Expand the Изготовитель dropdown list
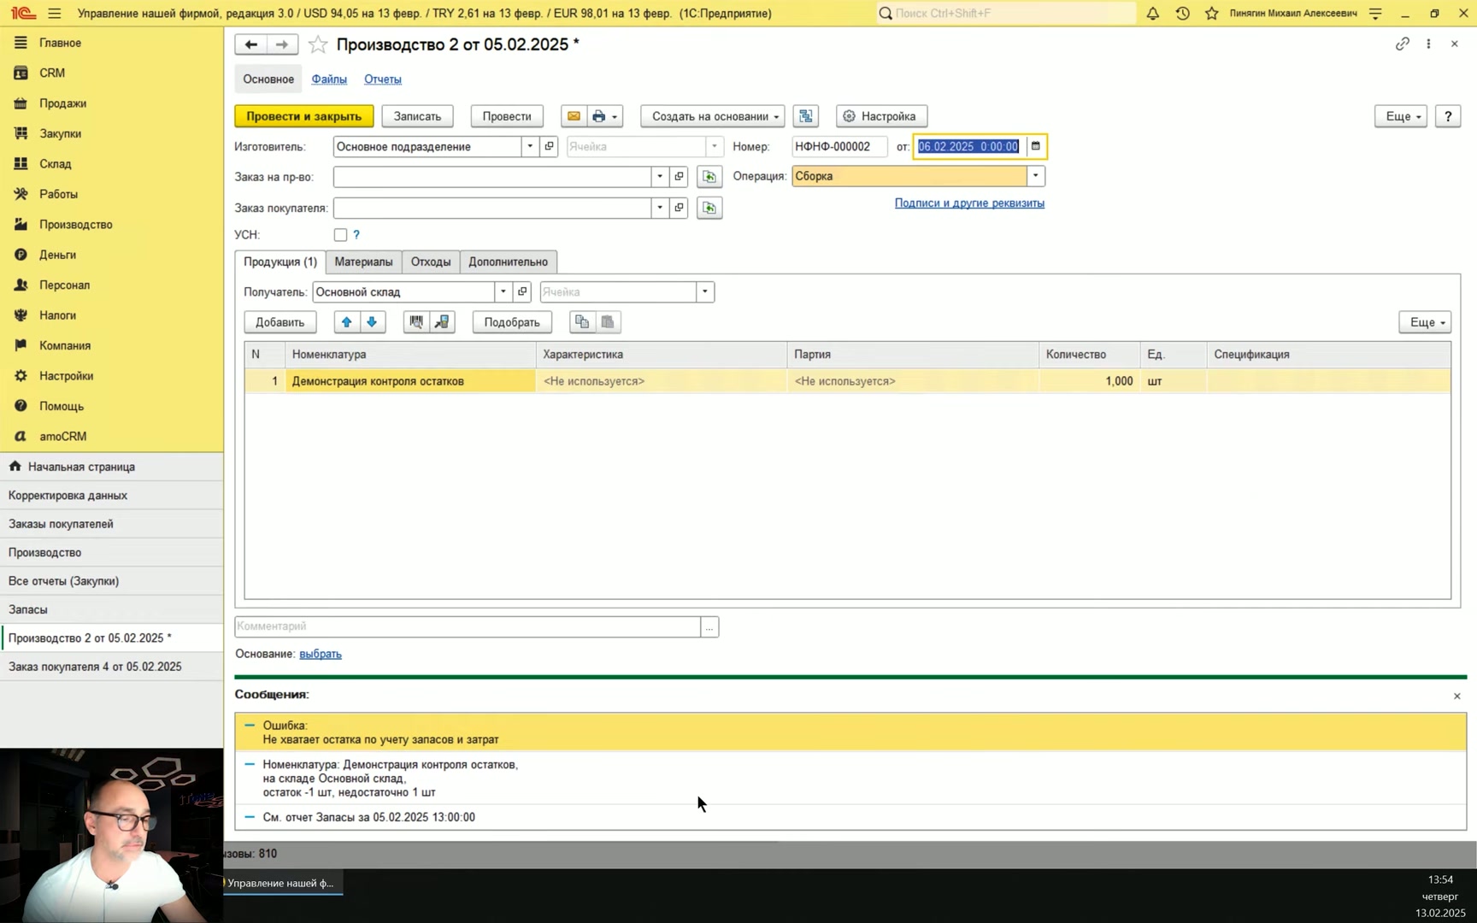The height and width of the screenshot is (923, 1477). pos(530,146)
